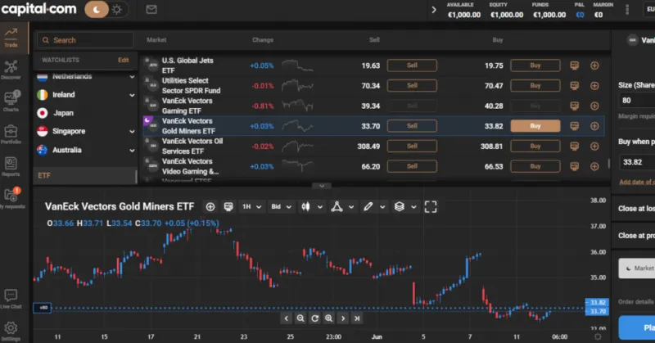Zoom in the chart
655x343 pixels.
click(x=329, y=318)
